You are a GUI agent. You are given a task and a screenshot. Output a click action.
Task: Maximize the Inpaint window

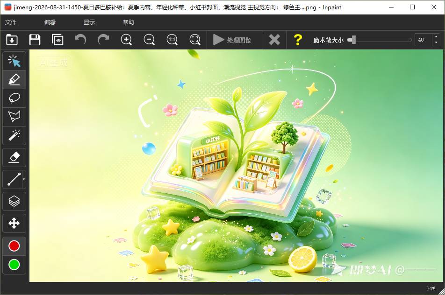point(412,7)
